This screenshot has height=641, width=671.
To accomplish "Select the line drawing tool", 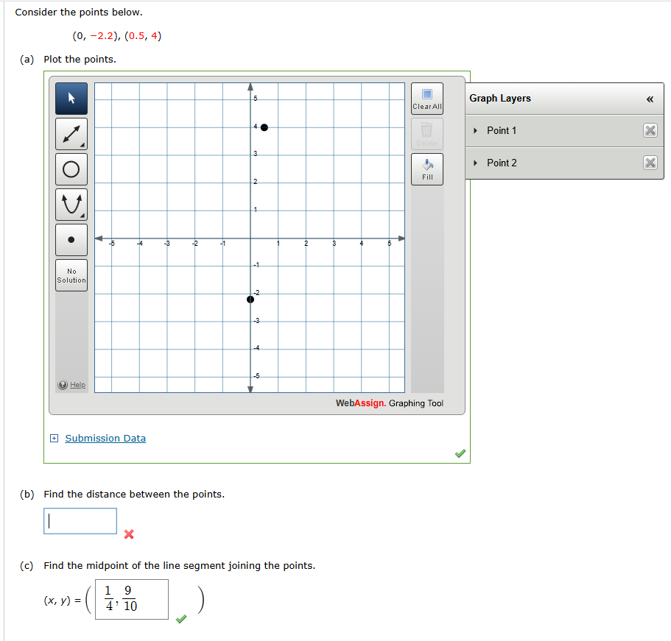I will [x=71, y=133].
